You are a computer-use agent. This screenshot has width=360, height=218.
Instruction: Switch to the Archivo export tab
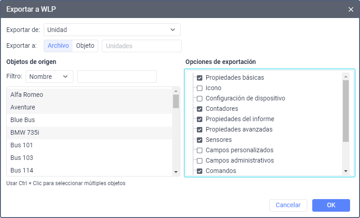(58, 46)
